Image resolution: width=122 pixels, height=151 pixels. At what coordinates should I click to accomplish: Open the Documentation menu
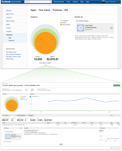[59, 2]
